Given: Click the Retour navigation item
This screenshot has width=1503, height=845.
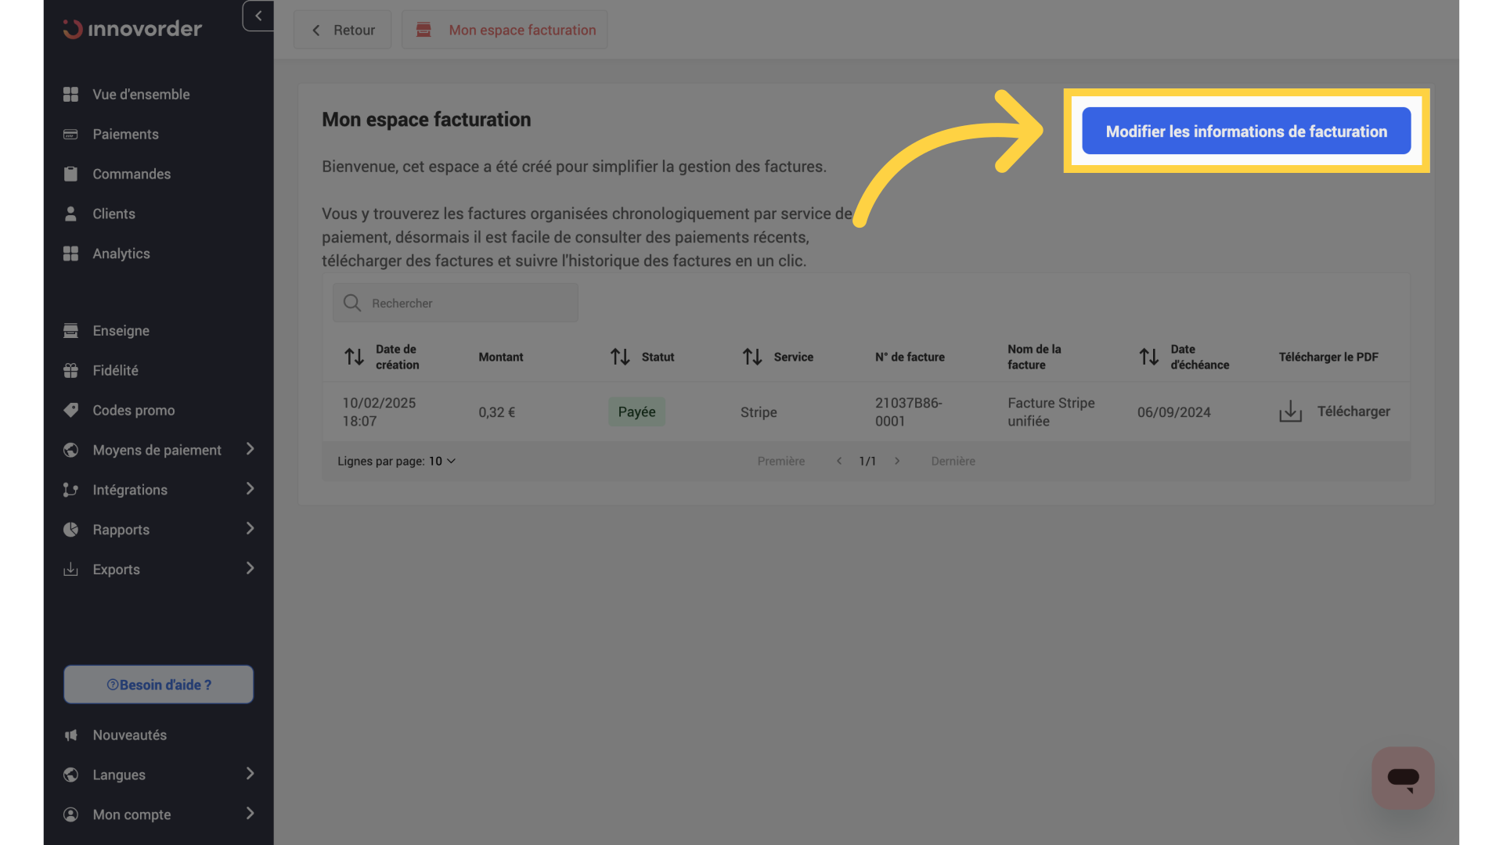Looking at the screenshot, I should (x=342, y=29).
